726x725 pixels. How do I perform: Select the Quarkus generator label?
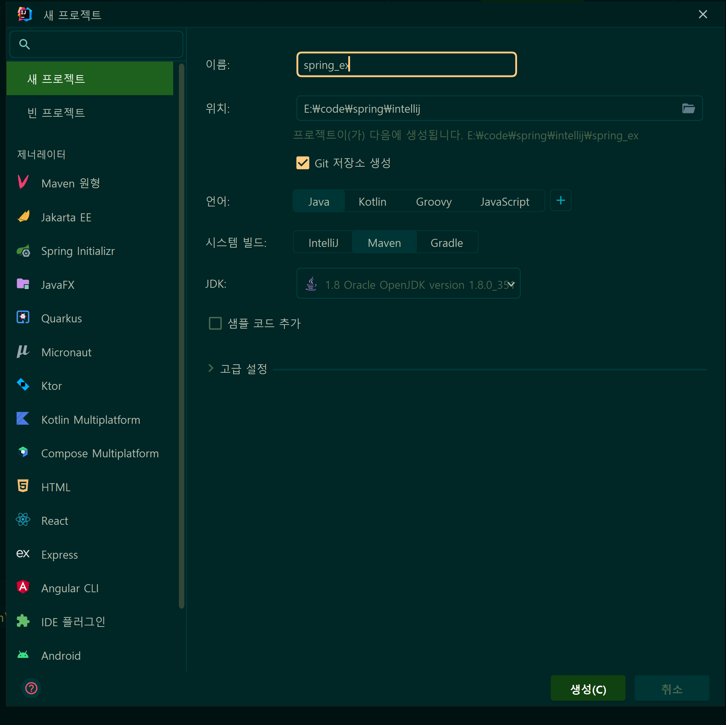tap(62, 318)
